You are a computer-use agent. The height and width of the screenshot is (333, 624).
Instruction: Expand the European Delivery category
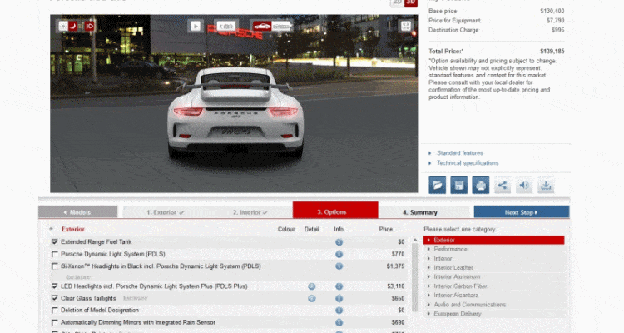click(x=494, y=314)
